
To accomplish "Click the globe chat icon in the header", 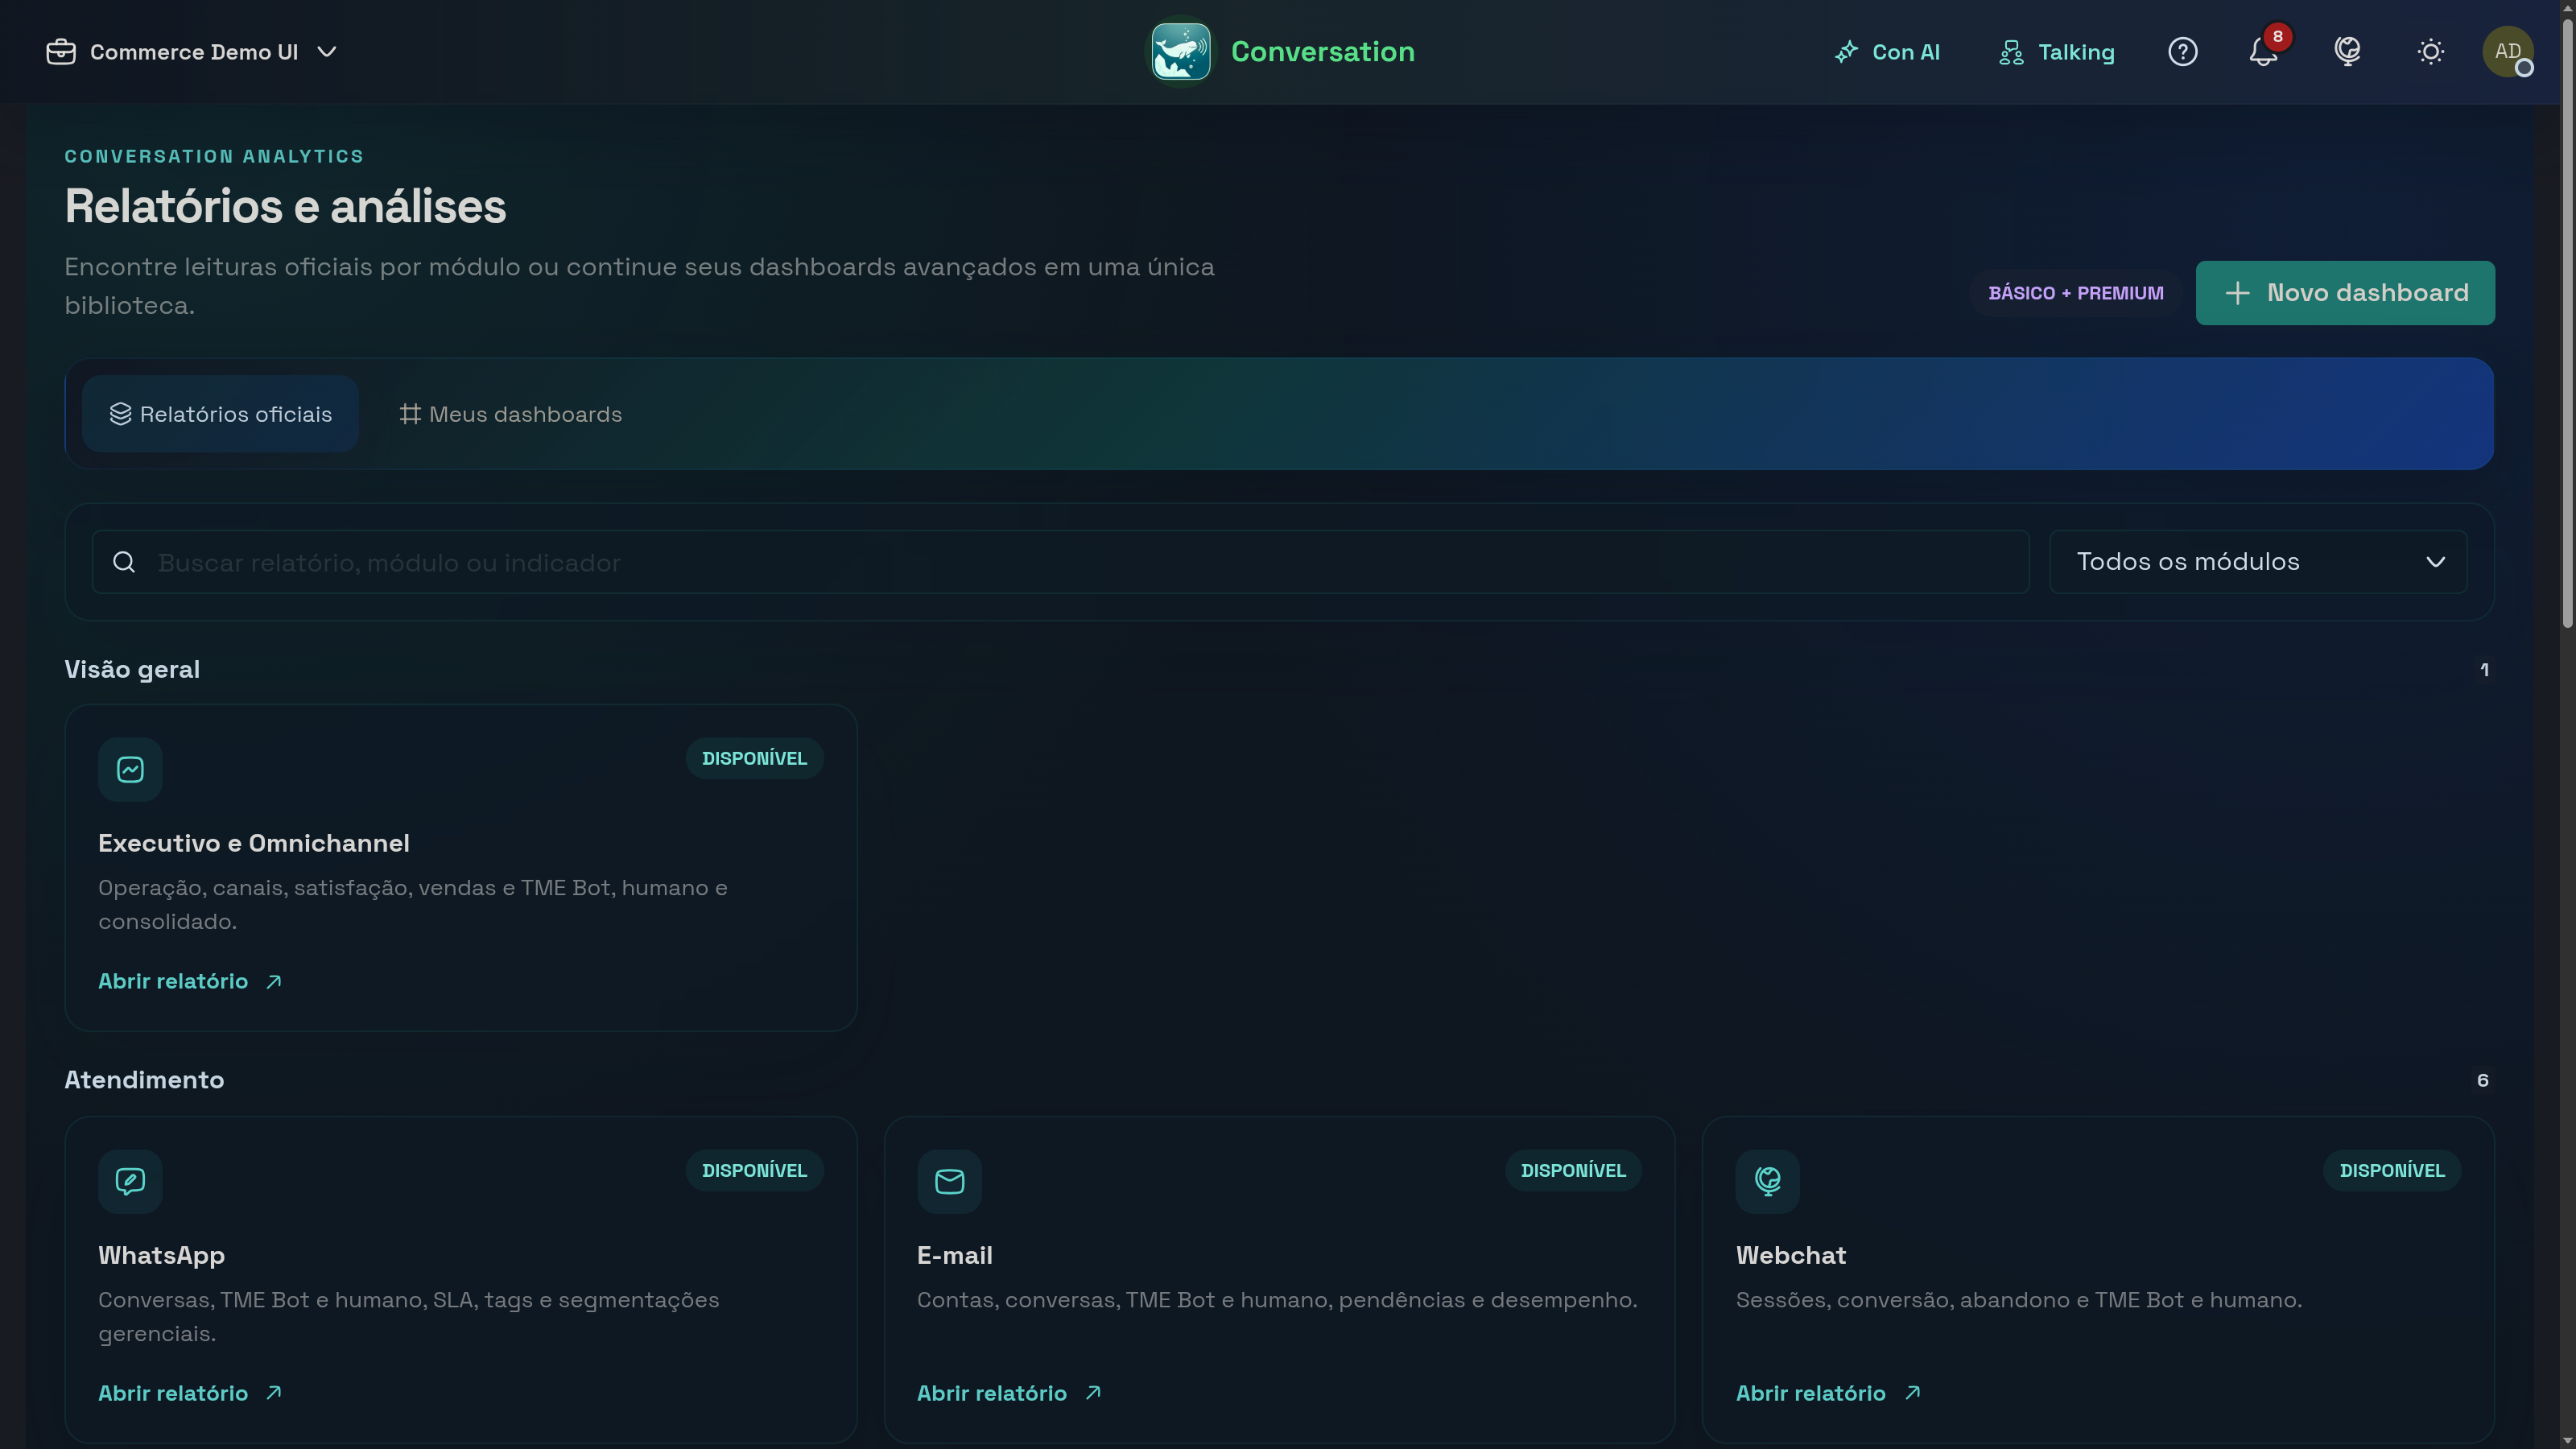I will (2347, 52).
